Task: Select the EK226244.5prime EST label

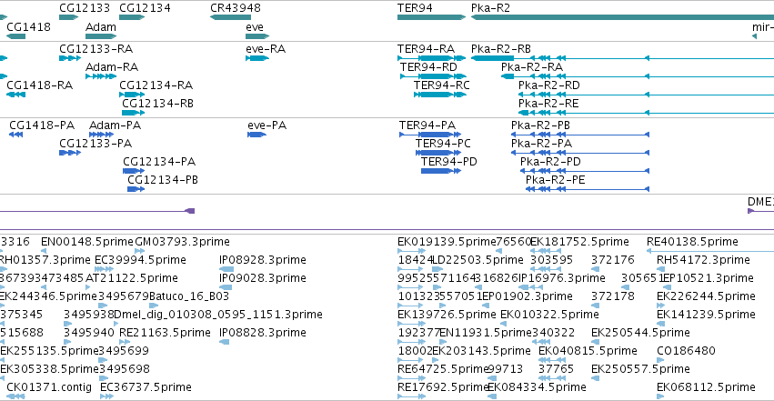Action: coord(706,296)
